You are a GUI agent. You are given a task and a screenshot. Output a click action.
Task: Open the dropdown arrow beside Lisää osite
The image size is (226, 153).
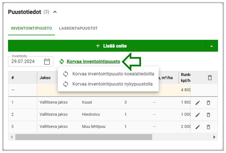click(212, 46)
